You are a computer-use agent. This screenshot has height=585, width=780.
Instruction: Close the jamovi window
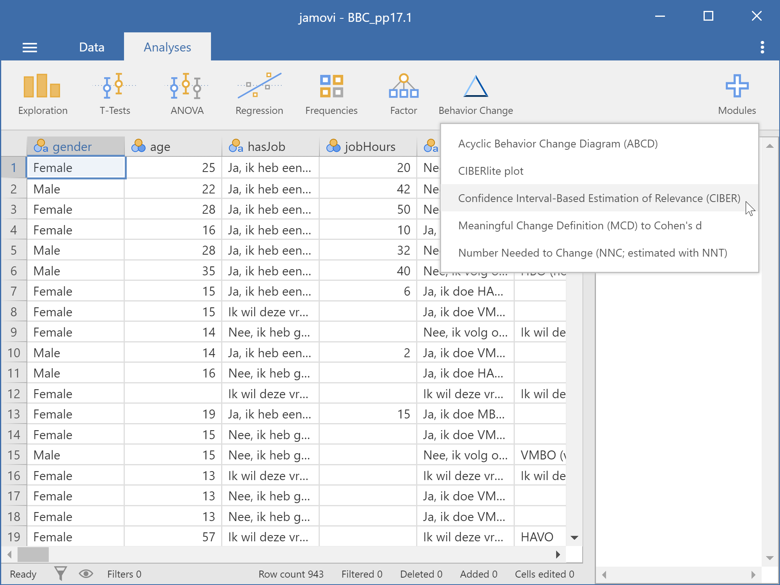point(757,16)
